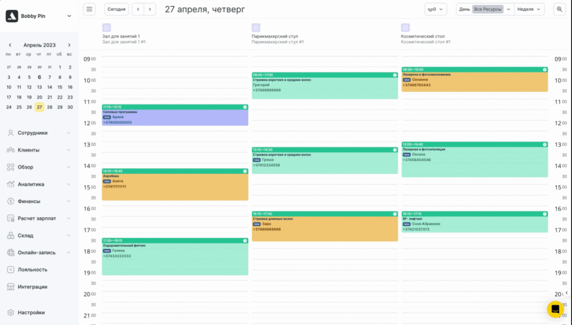The width and height of the screenshot is (572, 325).
Task: Expand the Обзор menu chevron
Action: pyautogui.click(x=69, y=167)
